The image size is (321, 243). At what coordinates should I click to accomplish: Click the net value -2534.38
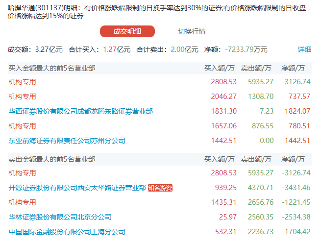click(x=296, y=217)
